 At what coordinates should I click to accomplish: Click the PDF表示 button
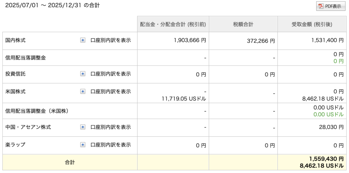coord(330,6)
